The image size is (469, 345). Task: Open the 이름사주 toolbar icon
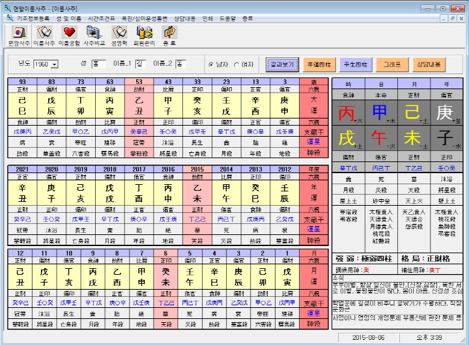(44, 36)
